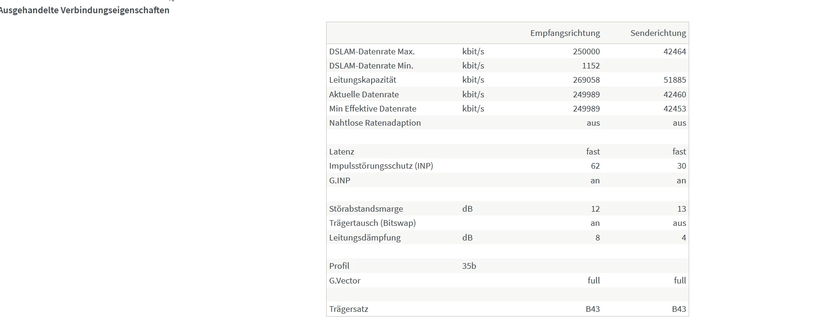The height and width of the screenshot is (326, 813).
Task: Click the Nahtlose Ratenadaption label
Action: (x=375, y=123)
